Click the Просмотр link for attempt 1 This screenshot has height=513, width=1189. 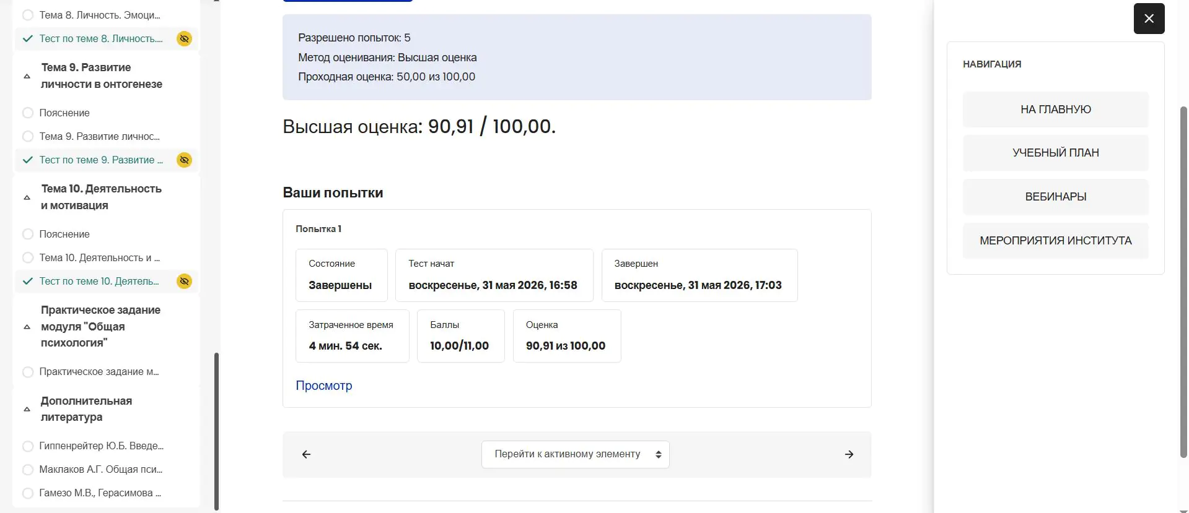point(323,386)
